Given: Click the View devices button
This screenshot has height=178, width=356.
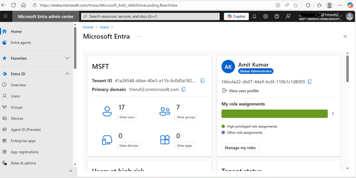Looking at the screenshot, I should point(129,145).
